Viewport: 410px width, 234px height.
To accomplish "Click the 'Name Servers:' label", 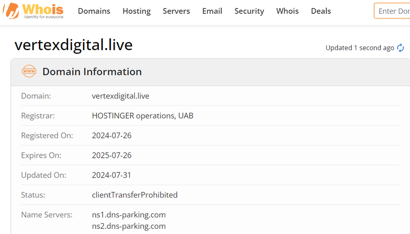I will pos(47,215).
